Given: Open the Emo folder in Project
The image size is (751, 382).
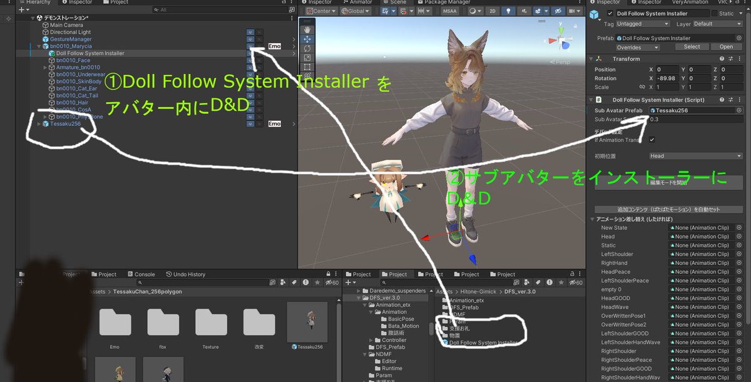Looking at the screenshot, I should coord(115,328).
